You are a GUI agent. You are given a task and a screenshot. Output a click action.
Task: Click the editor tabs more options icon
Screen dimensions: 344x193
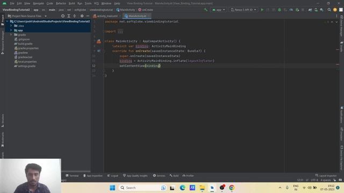[x=337, y=16]
